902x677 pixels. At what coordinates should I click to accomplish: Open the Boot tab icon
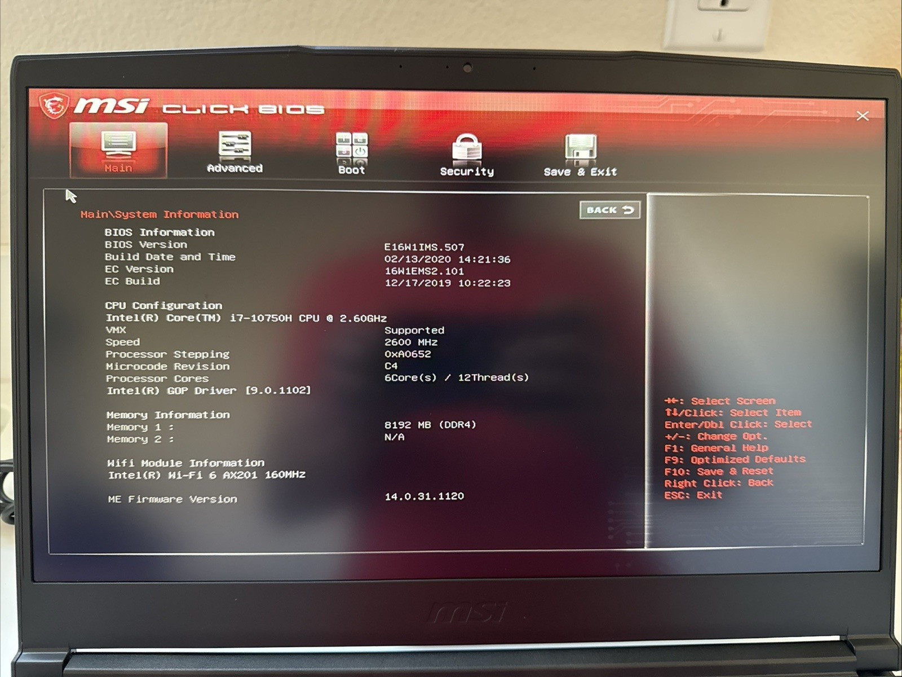coord(352,146)
